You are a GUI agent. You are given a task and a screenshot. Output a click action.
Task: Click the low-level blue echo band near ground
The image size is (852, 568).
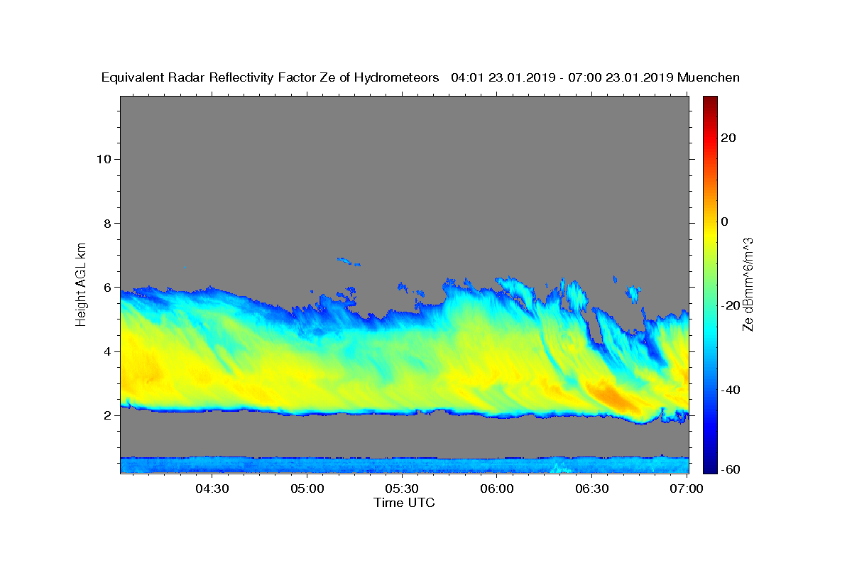point(404,465)
